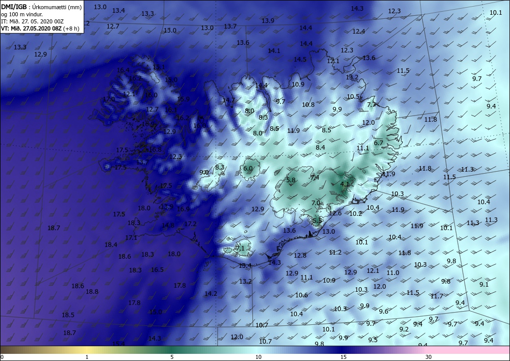Viewport: 510px width, 361px height.
Task: Select the 10.5 value in the northeast
Action: 353,96
